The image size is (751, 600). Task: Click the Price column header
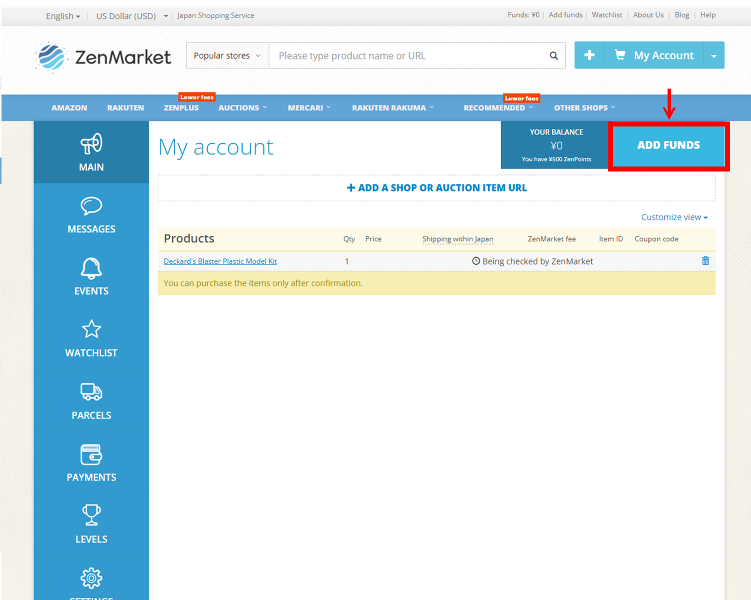click(x=373, y=239)
